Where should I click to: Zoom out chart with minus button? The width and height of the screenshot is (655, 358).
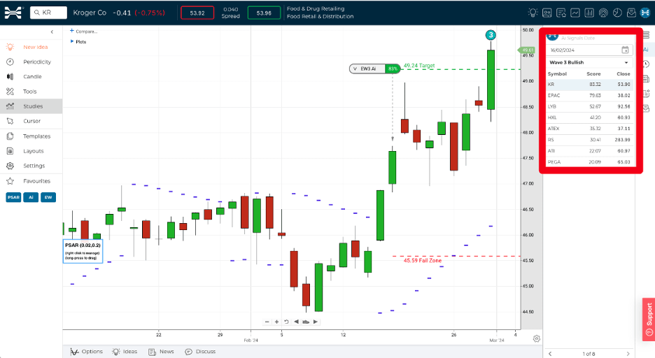tap(267, 322)
